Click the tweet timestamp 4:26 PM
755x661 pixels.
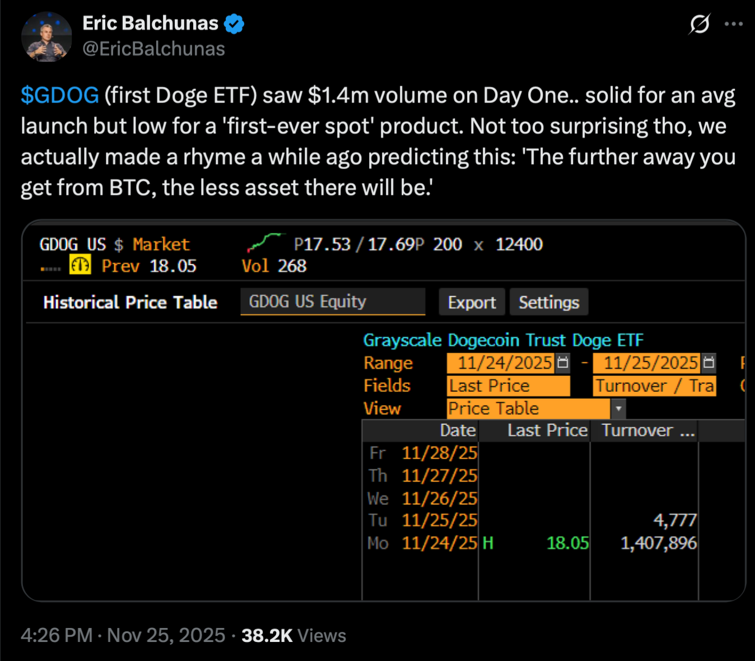(x=56, y=635)
